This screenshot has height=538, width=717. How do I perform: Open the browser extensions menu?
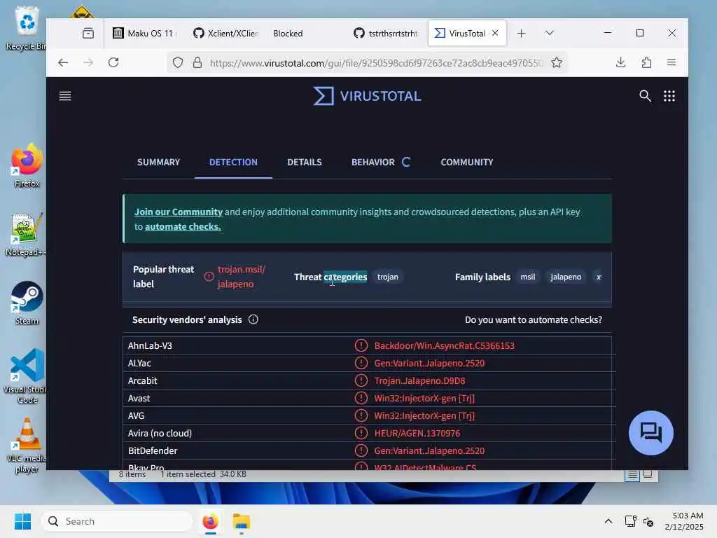coord(646,62)
